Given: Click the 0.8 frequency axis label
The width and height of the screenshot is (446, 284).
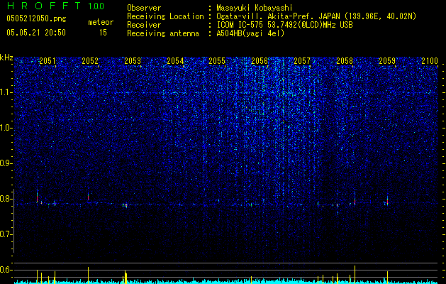Looking at the screenshot, I should 6,199.
